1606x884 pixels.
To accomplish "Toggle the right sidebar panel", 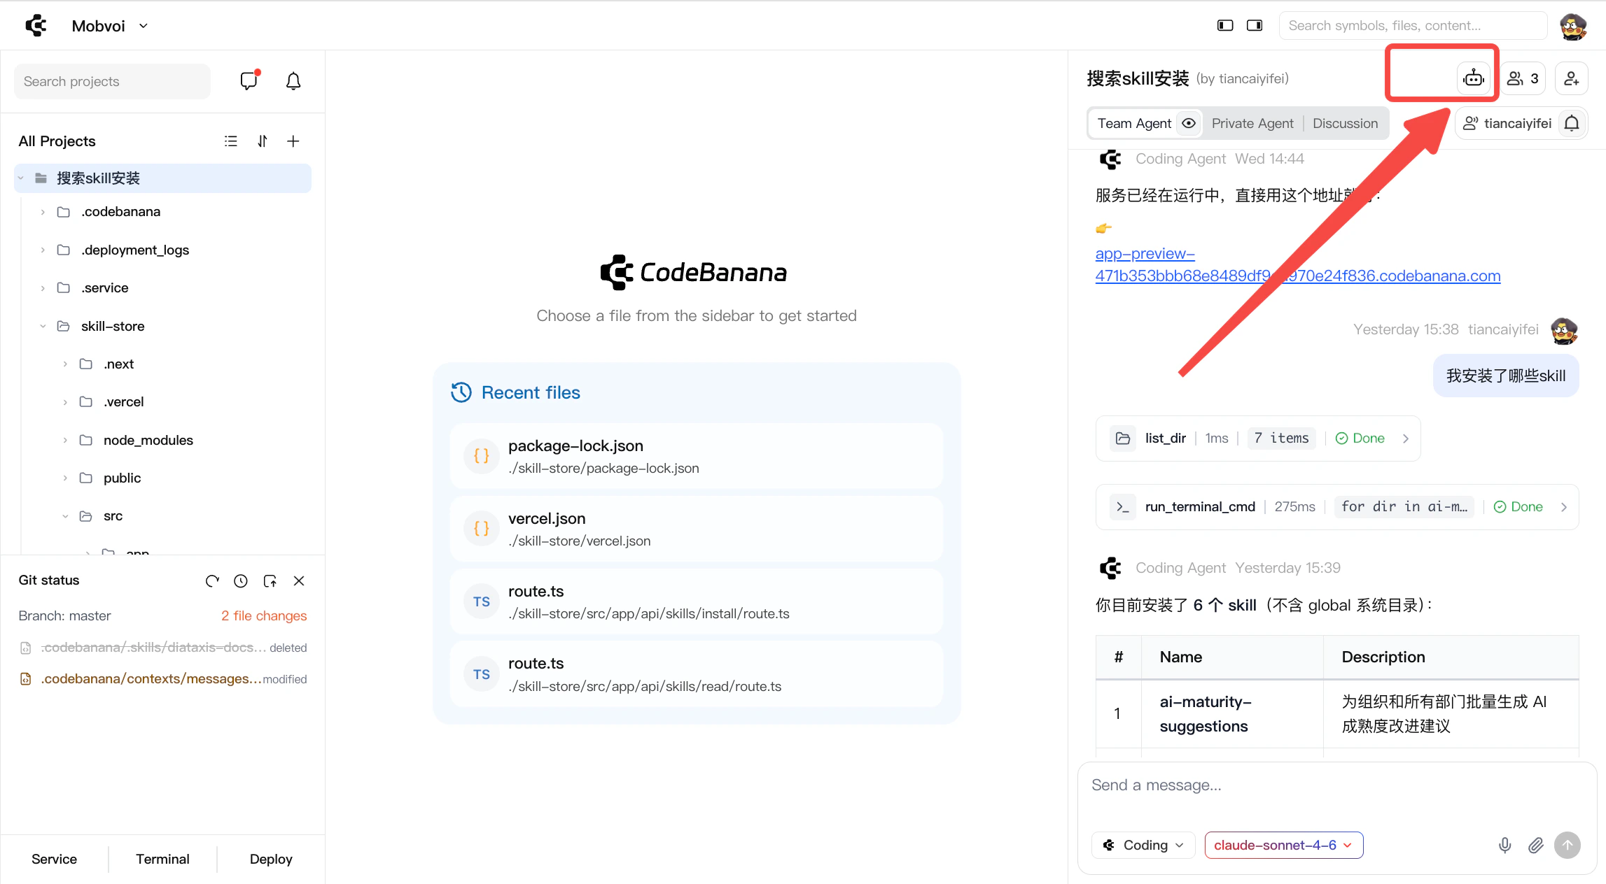I will 1255,25.
